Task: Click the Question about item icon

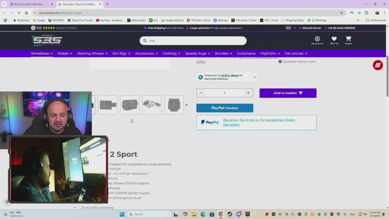Action: [x=280, y=61]
